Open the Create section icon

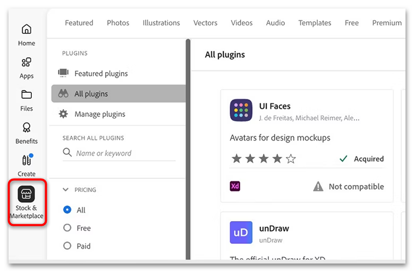coord(27,160)
